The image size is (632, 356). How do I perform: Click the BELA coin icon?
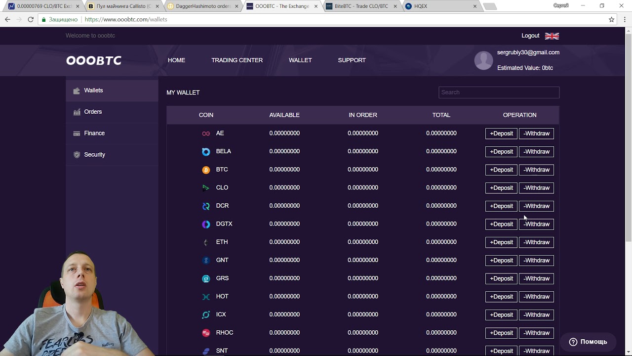206,152
